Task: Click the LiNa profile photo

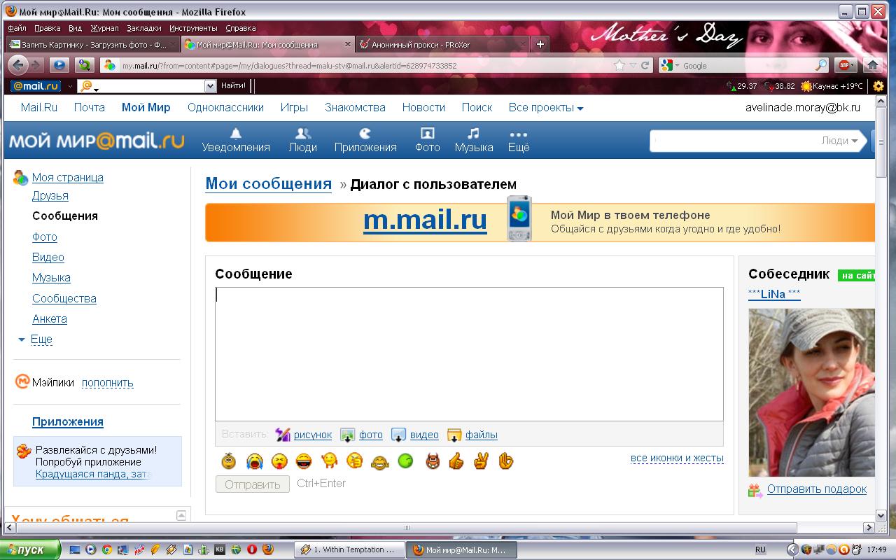Action: (x=812, y=393)
